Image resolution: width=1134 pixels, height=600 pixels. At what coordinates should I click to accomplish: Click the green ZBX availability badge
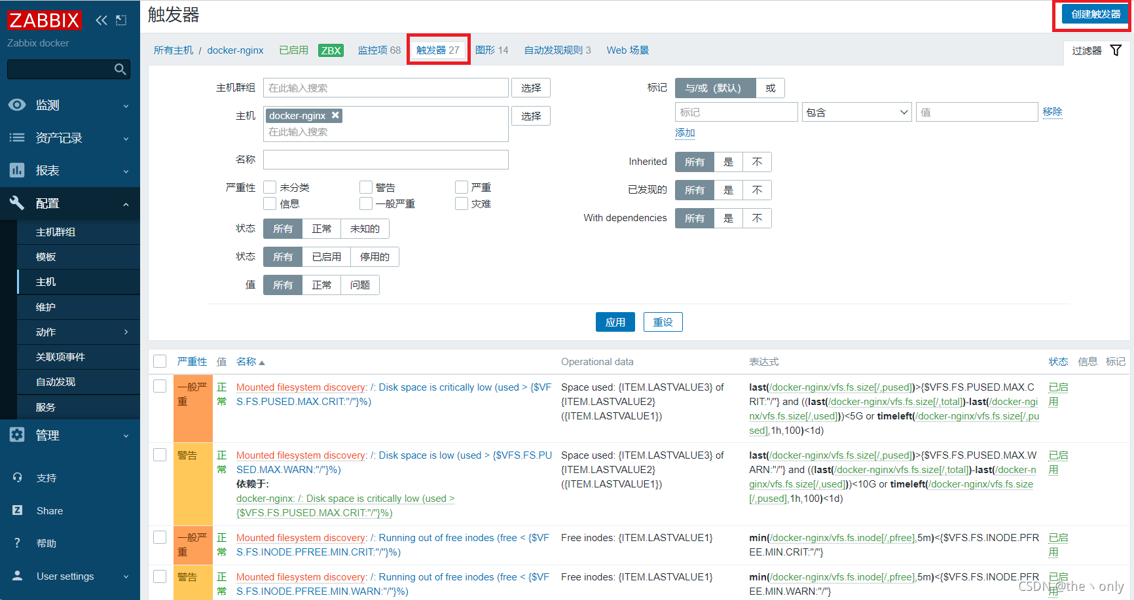click(x=331, y=50)
